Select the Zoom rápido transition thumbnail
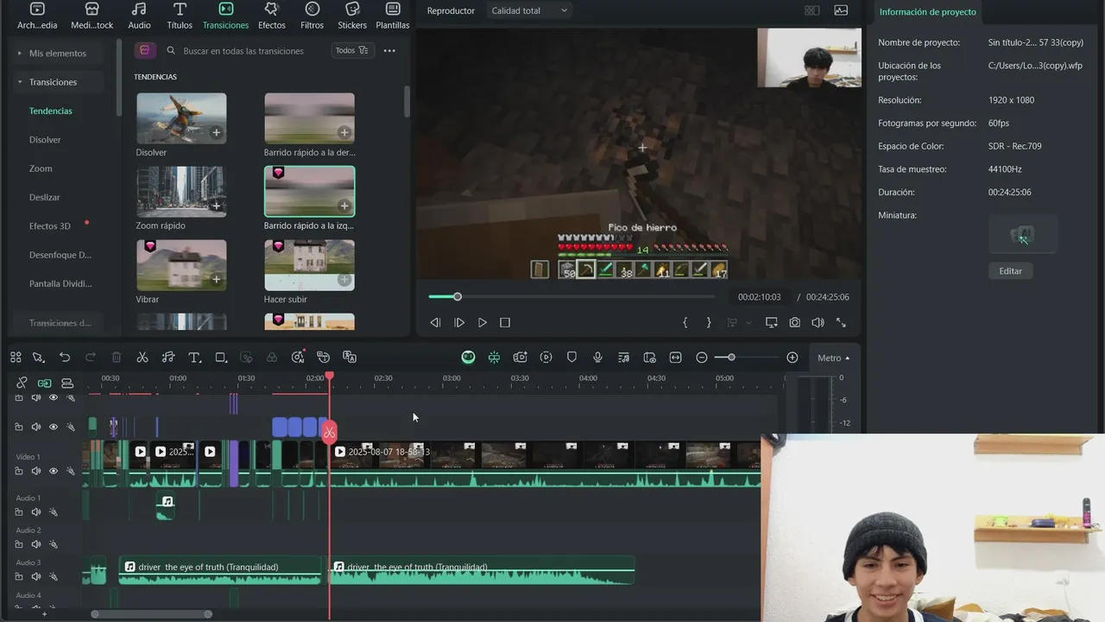 coord(181,192)
